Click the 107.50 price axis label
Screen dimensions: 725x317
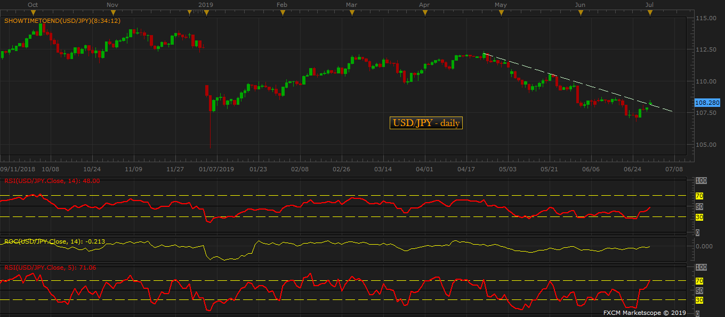pos(706,113)
